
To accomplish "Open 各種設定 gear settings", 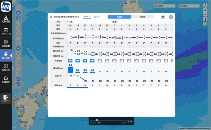I will click(x=6, y=80).
